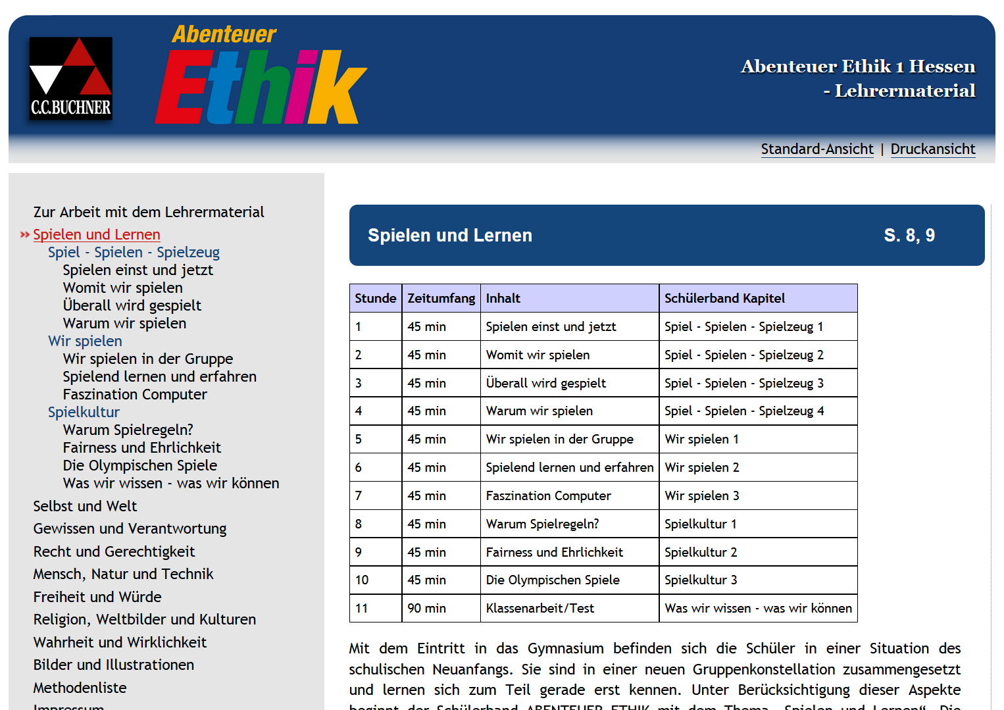Click table cell 'Womit wir spielen'

[570, 355]
